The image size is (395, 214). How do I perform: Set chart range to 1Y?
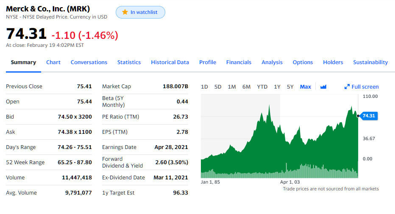(x=277, y=87)
